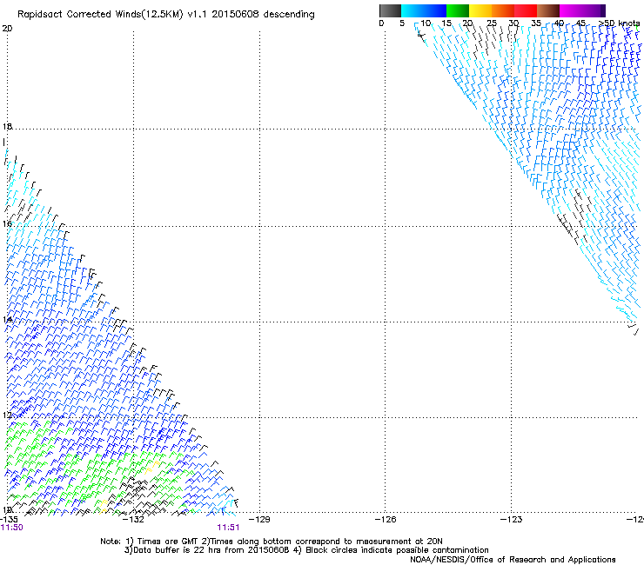
Task: Click the 'NOAA/NESDIS/Office of Research and Applications' credit
Action: pos(513,560)
